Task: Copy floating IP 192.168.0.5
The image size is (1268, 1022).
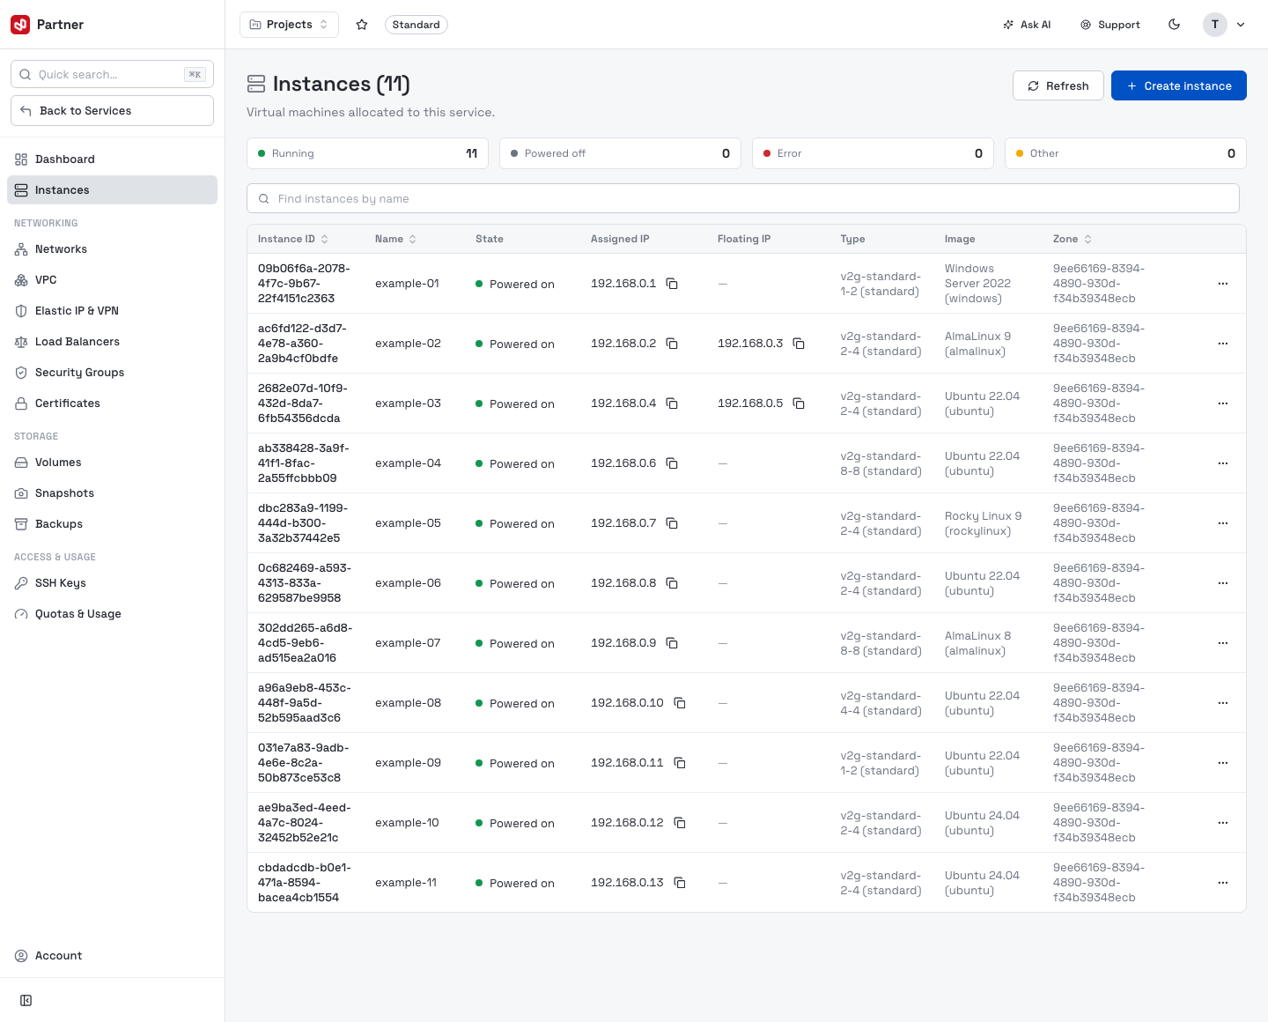Action: (x=799, y=404)
